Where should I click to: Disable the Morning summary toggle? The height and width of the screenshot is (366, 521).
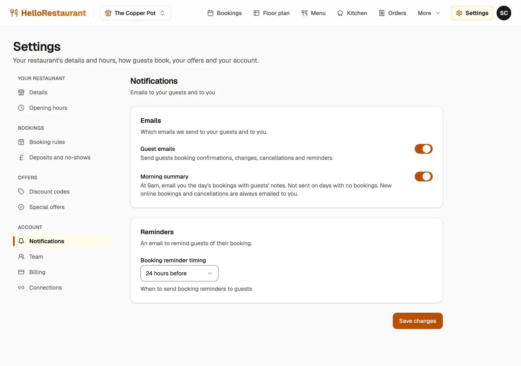pyautogui.click(x=423, y=176)
